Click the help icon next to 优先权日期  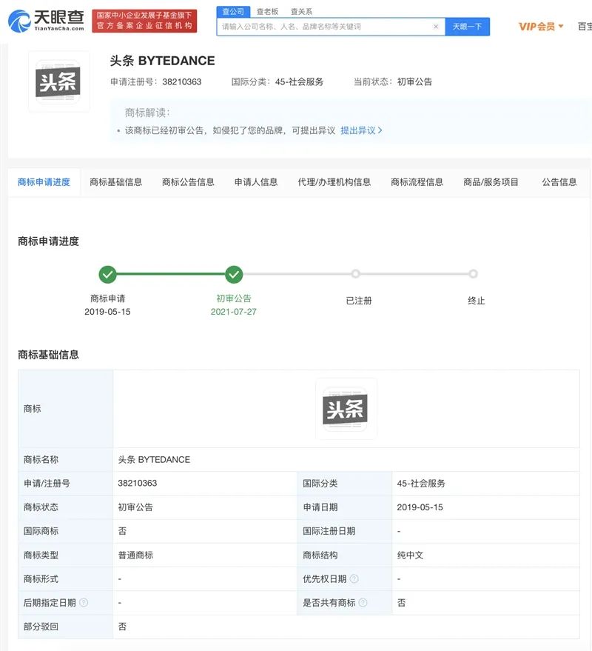click(354, 579)
